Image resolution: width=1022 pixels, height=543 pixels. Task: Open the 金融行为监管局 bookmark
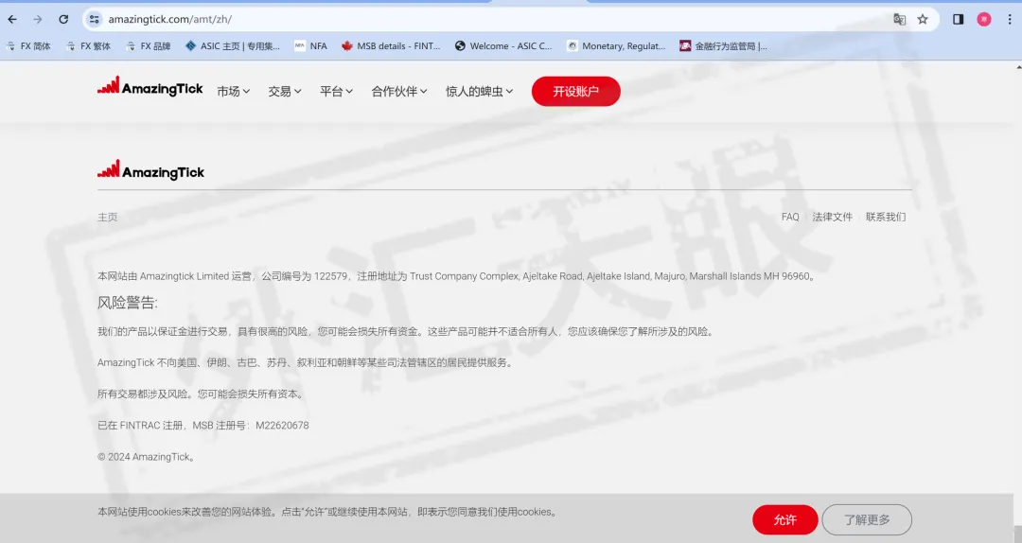point(724,46)
